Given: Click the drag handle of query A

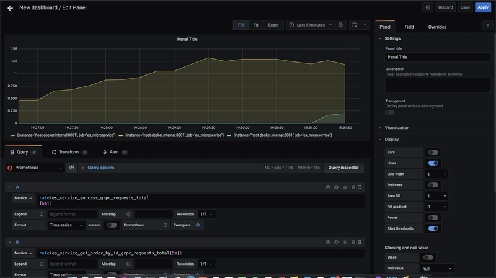Looking at the screenshot, I should pos(360,187).
